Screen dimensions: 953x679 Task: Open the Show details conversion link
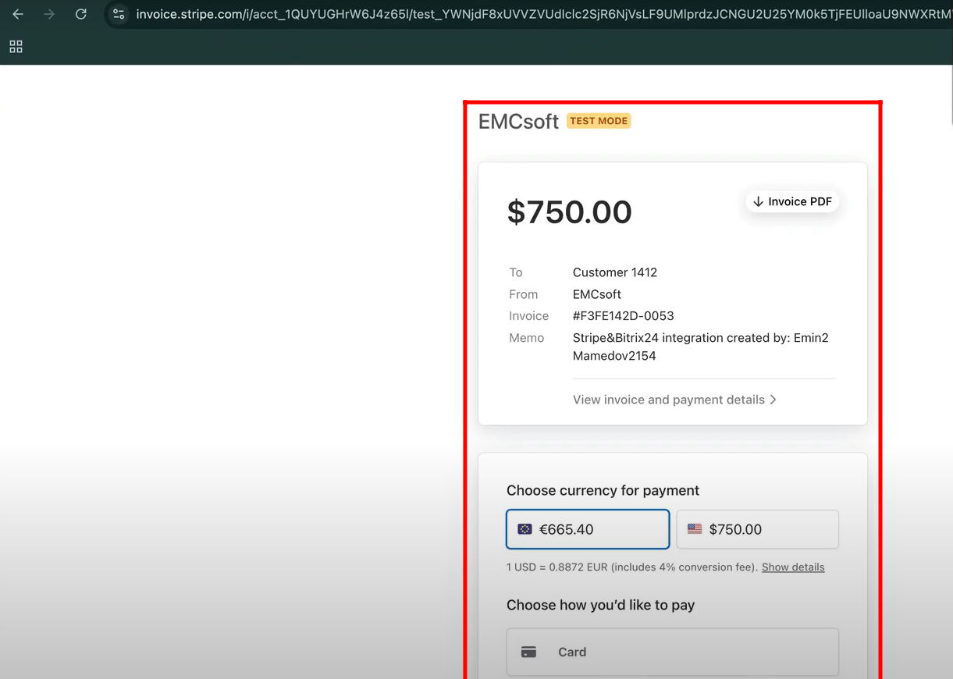[x=792, y=567]
